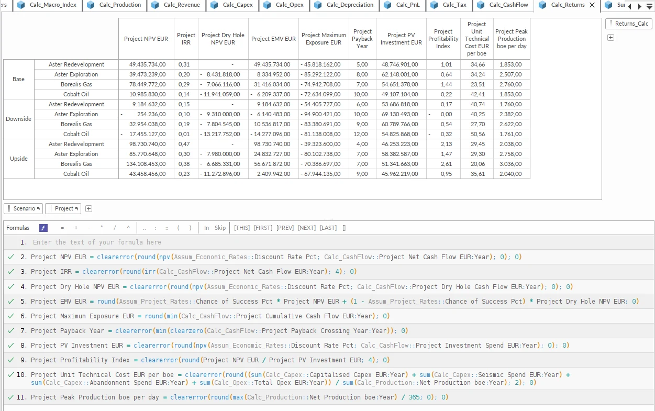
Task: Click the cube icon on Calc_Opex tab
Action: tap(267, 5)
